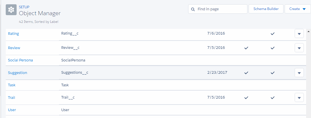The image size is (311, 118).
Task: Click the scrollbar up arrow
Action: coord(308,31)
